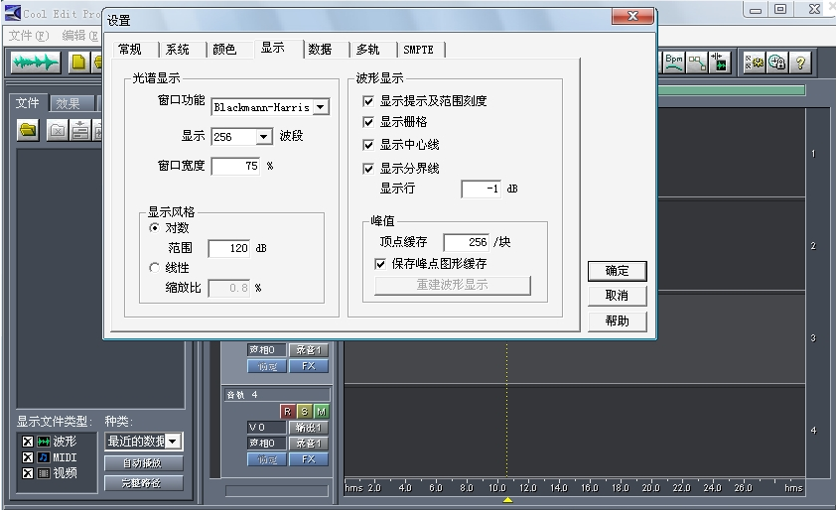Open the 256 波段 display dropdown
The height and width of the screenshot is (510, 836).
(263, 137)
